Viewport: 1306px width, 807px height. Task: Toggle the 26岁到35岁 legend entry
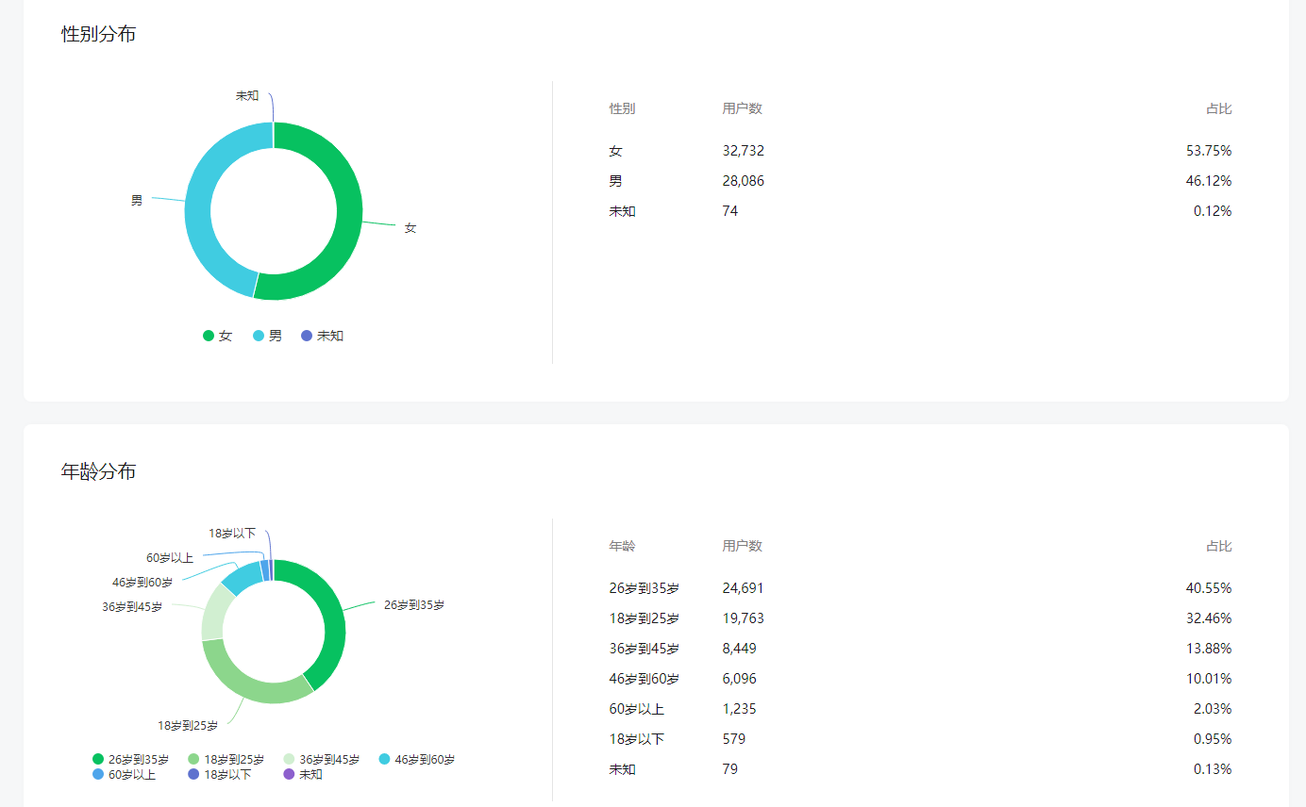(130, 759)
